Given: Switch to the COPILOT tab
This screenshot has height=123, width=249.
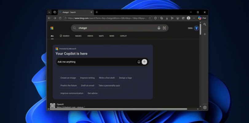Looking at the screenshot, I should [x=123, y=36].
